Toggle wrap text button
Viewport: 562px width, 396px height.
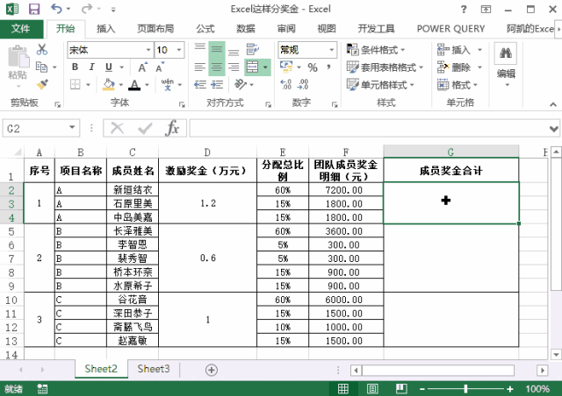(253, 49)
